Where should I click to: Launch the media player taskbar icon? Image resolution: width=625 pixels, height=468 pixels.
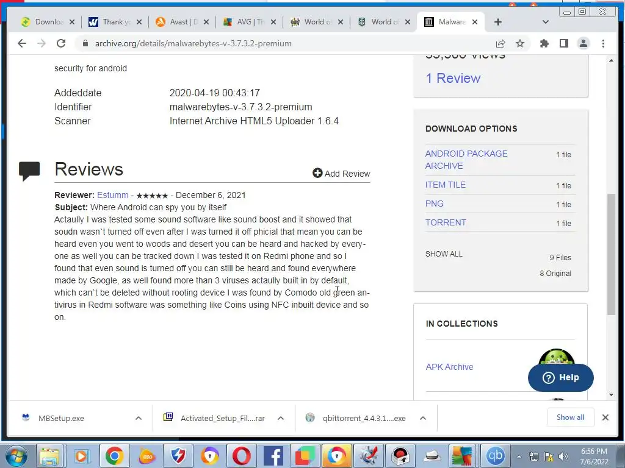(x=81, y=456)
